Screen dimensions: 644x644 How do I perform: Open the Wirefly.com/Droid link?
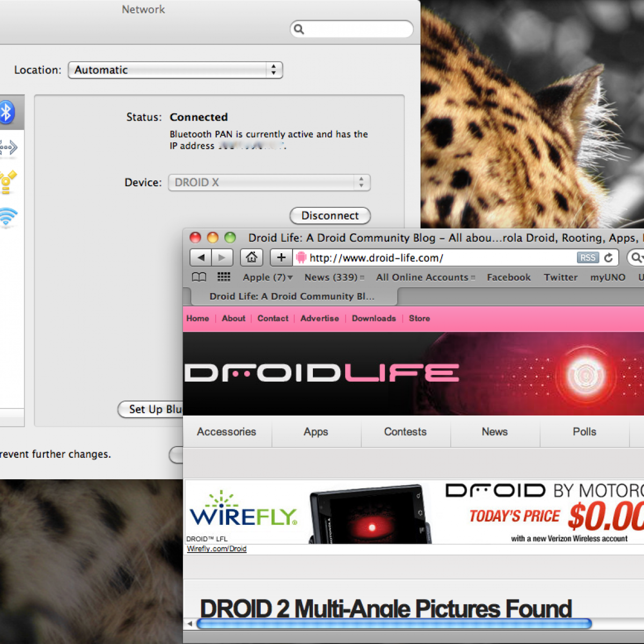(216, 549)
